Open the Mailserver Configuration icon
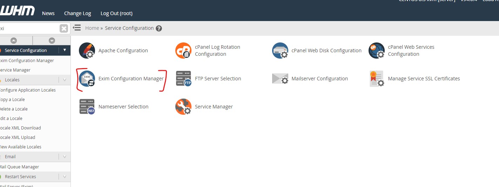Viewport: 499px width, 187px height. 280,79
